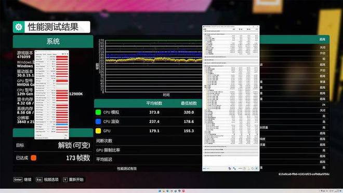Click the 解锁 (可变) target value
This screenshot has height=193, width=343.
pyautogui.click(x=74, y=145)
